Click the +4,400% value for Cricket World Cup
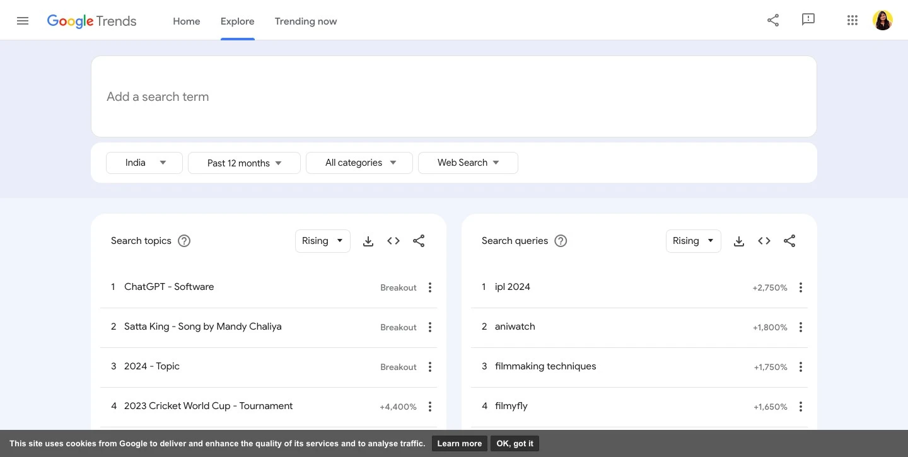908x457 pixels. point(398,407)
